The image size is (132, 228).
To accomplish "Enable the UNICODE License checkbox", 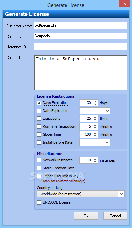I will click(x=39, y=202).
